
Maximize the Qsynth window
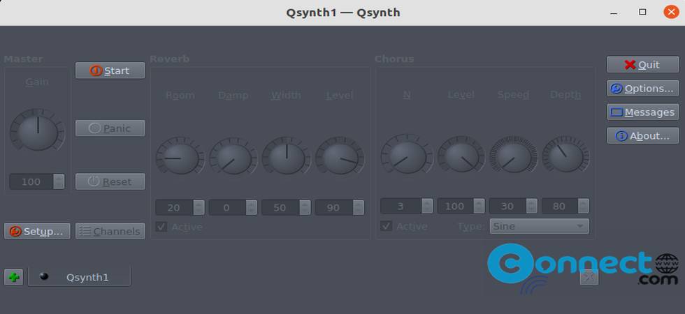pos(642,13)
